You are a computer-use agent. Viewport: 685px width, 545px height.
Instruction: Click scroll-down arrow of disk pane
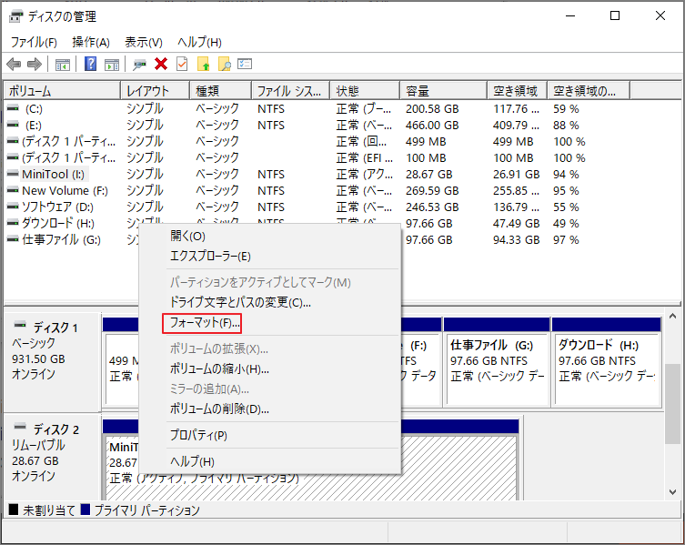pyautogui.click(x=673, y=492)
